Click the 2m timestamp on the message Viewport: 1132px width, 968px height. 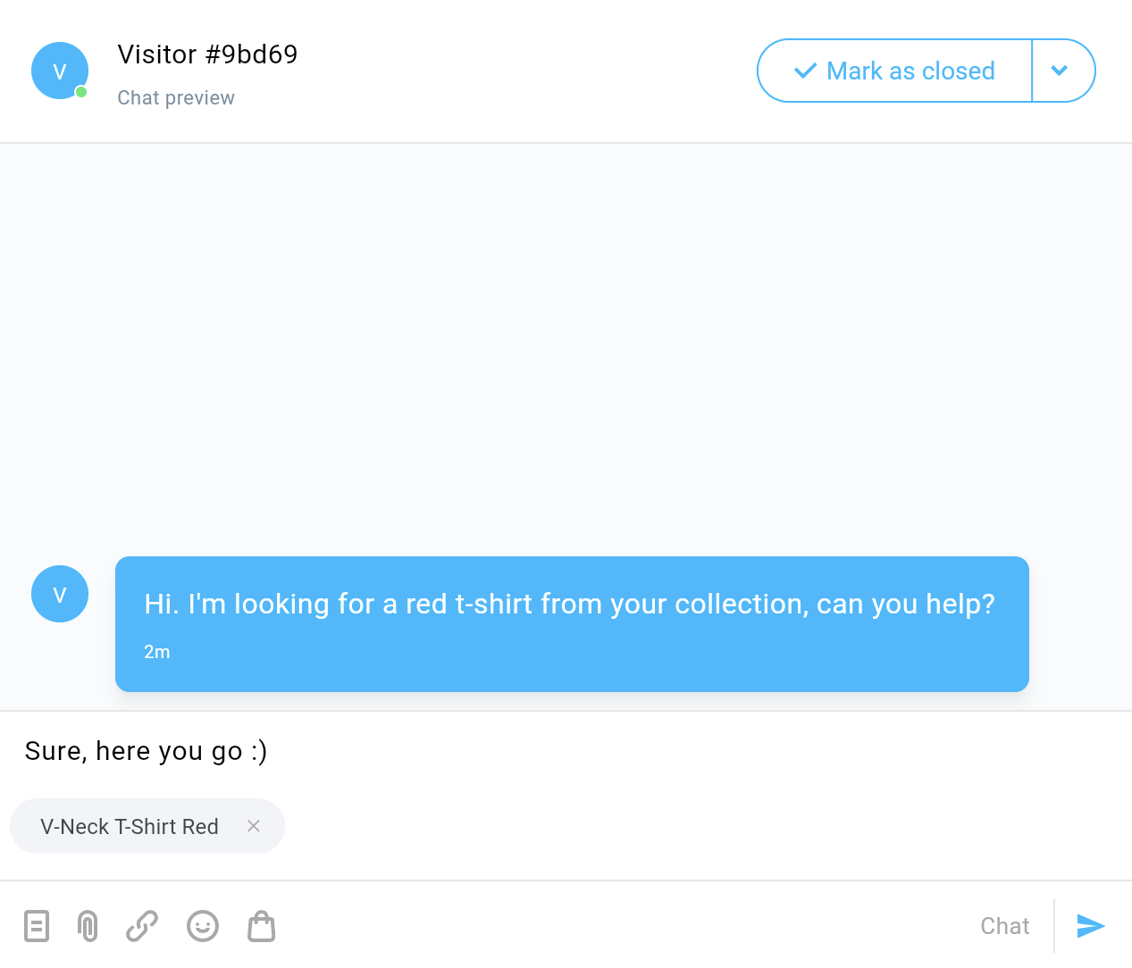click(157, 653)
